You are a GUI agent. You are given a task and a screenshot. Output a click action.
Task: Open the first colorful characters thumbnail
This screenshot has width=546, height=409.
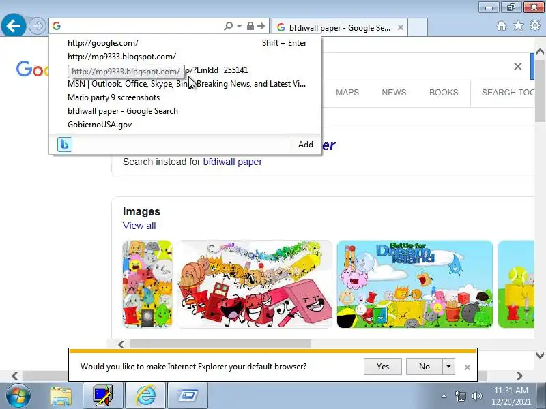pyautogui.click(x=147, y=284)
